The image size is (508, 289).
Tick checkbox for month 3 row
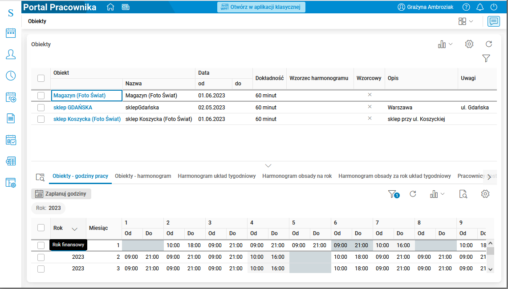coord(41,269)
